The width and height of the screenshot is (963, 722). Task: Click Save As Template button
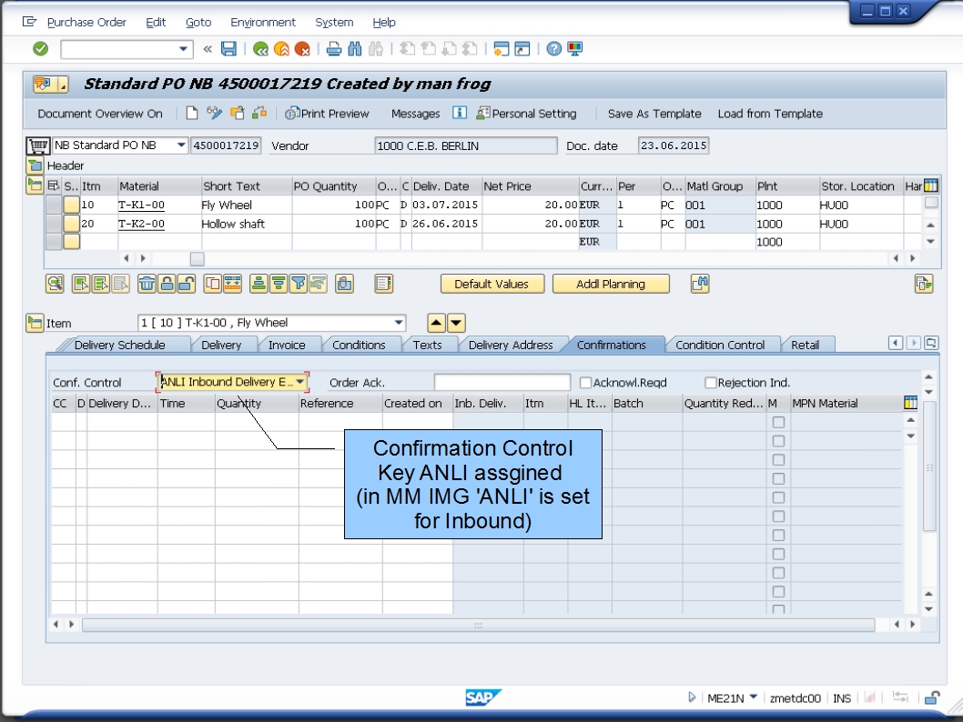pyautogui.click(x=654, y=114)
